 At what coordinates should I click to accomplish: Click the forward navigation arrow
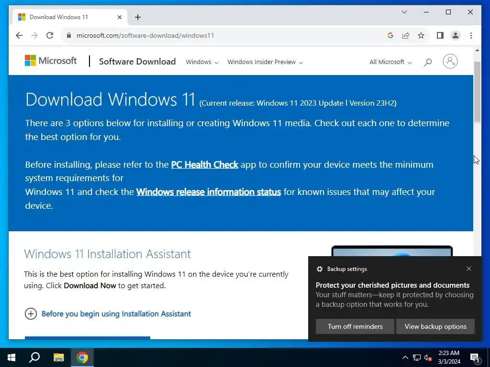pos(34,35)
